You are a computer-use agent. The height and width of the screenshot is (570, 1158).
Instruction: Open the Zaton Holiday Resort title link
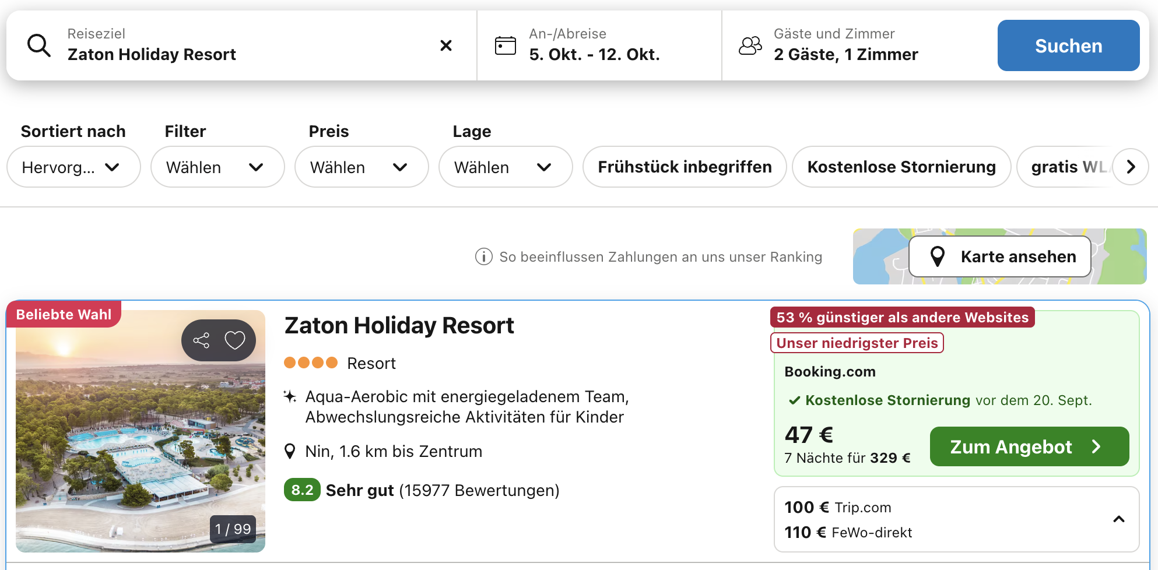399,325
